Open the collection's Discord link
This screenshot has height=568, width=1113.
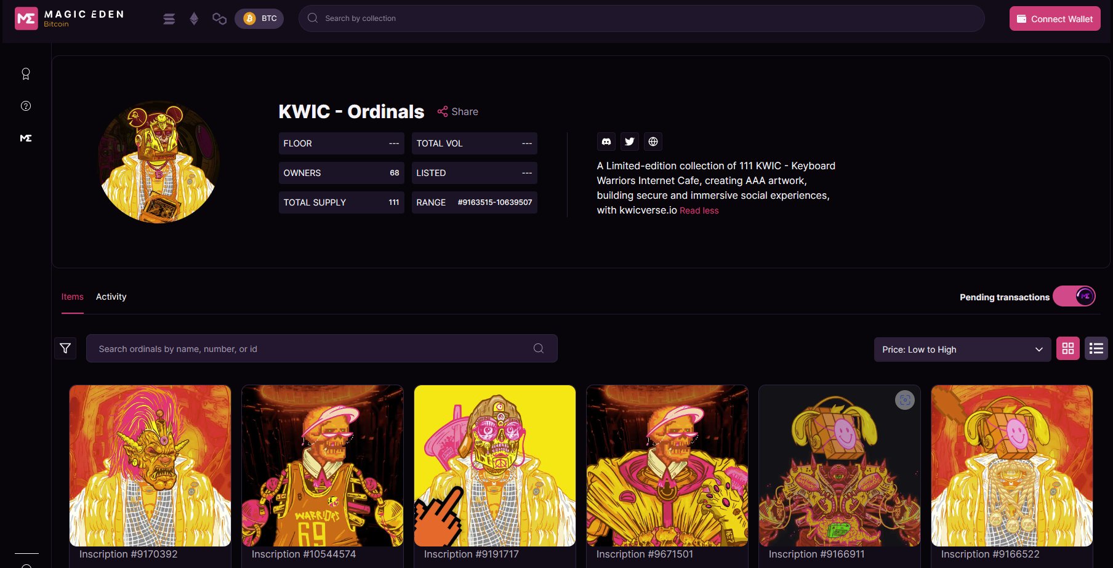click(606, 142)
